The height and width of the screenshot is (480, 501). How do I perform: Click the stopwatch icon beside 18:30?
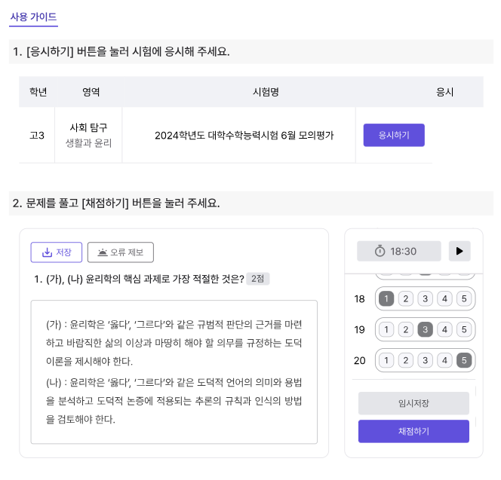380,251
